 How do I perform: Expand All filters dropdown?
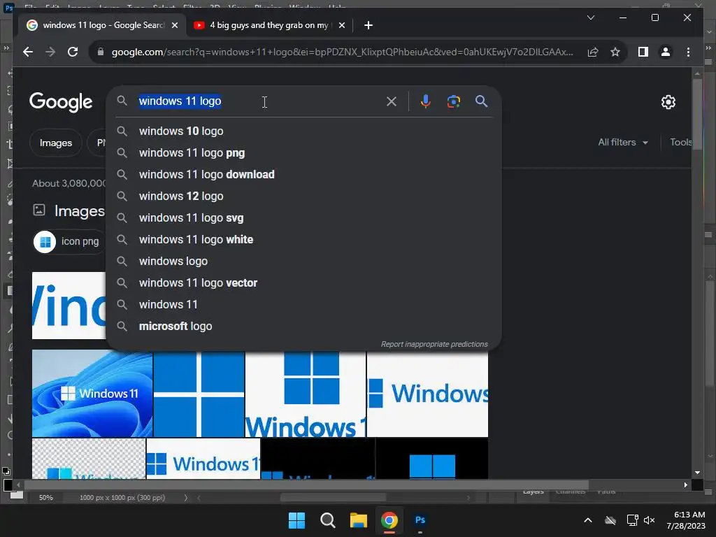(x=623, y=143)
